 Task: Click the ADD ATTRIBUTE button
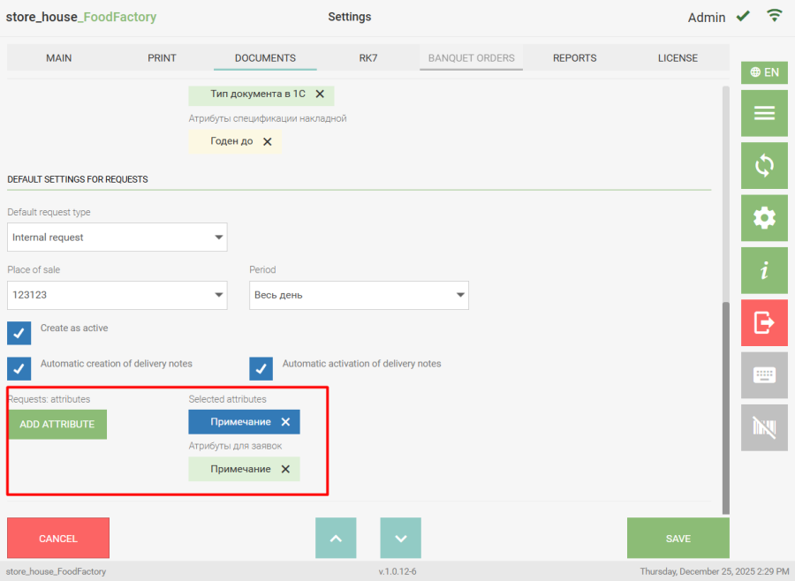point(57,425)
